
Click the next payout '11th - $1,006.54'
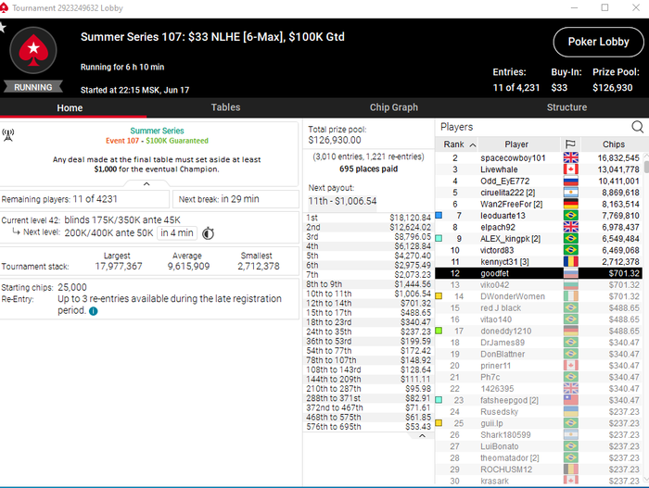342,201
